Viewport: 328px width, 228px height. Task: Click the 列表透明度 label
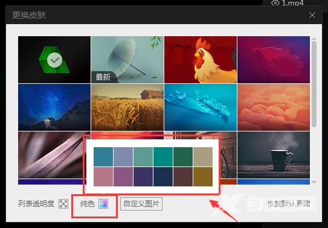tap(36, 204)
